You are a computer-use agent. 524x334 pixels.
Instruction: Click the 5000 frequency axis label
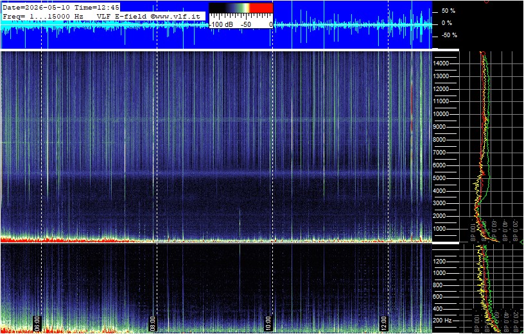click(x=439, y=178)
